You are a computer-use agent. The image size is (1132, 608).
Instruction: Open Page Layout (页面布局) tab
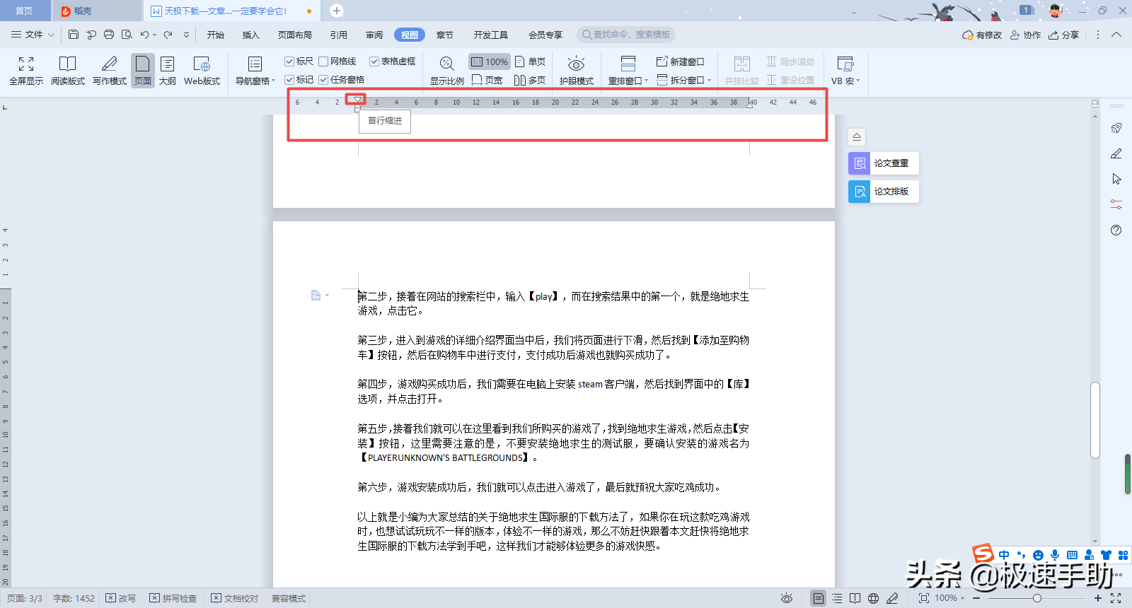click(x=295, y=35)
